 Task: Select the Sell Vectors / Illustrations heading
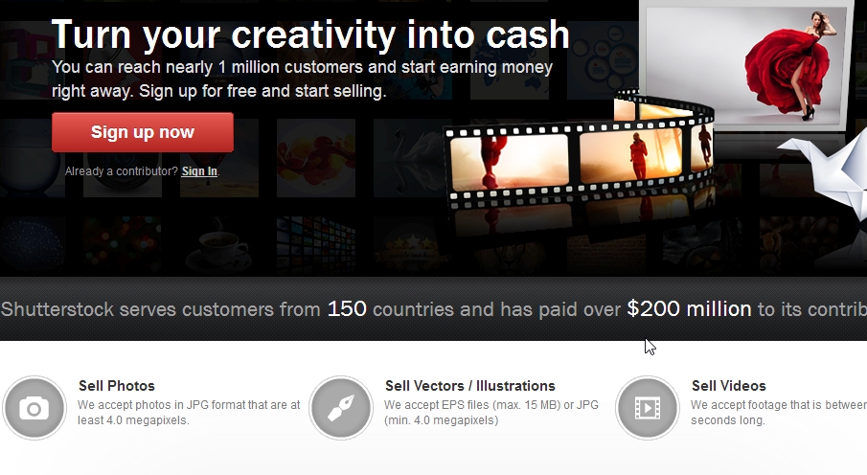pyautogui.click(x=470, y=385)
